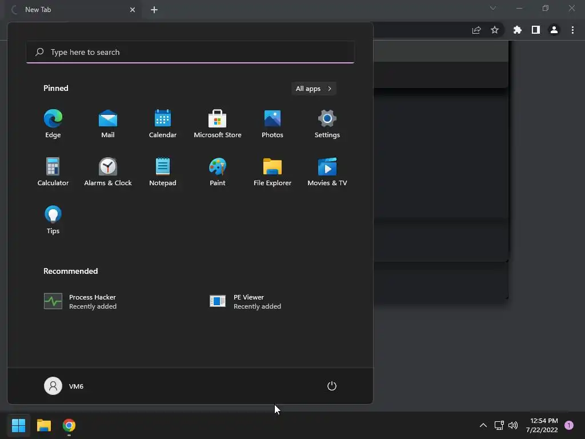Image resolution: width=585 pixels, height=439 pixels.
Task: Click the Windows Start button on taskbar
Action: pyautogui.click(x=18, y=425)
